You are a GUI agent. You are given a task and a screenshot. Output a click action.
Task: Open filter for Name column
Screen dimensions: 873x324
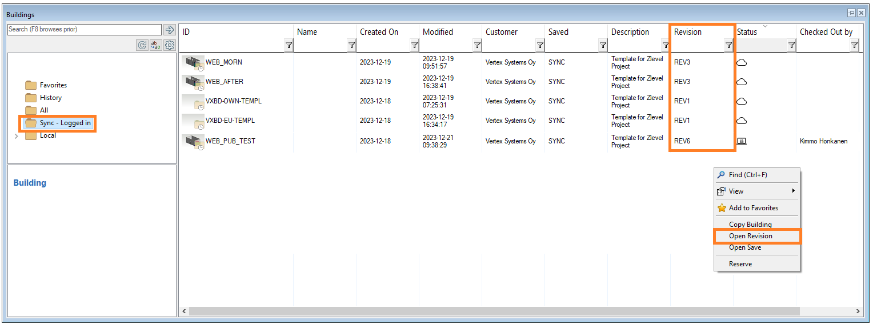(351, 46)
